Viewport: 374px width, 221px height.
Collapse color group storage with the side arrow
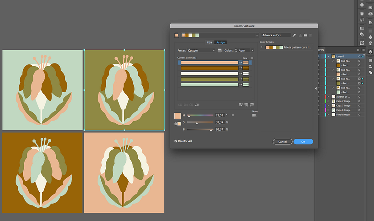tap(316, 88)
